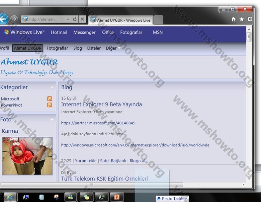The image size is (261, 202).
Task: Open Windows Live Messenger taskbar icon
Action: point(70,197)
